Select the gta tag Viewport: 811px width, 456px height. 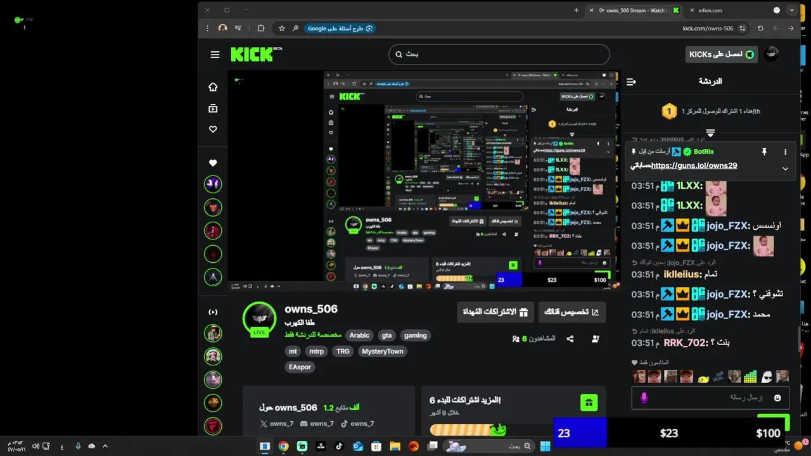coord(386,336)
